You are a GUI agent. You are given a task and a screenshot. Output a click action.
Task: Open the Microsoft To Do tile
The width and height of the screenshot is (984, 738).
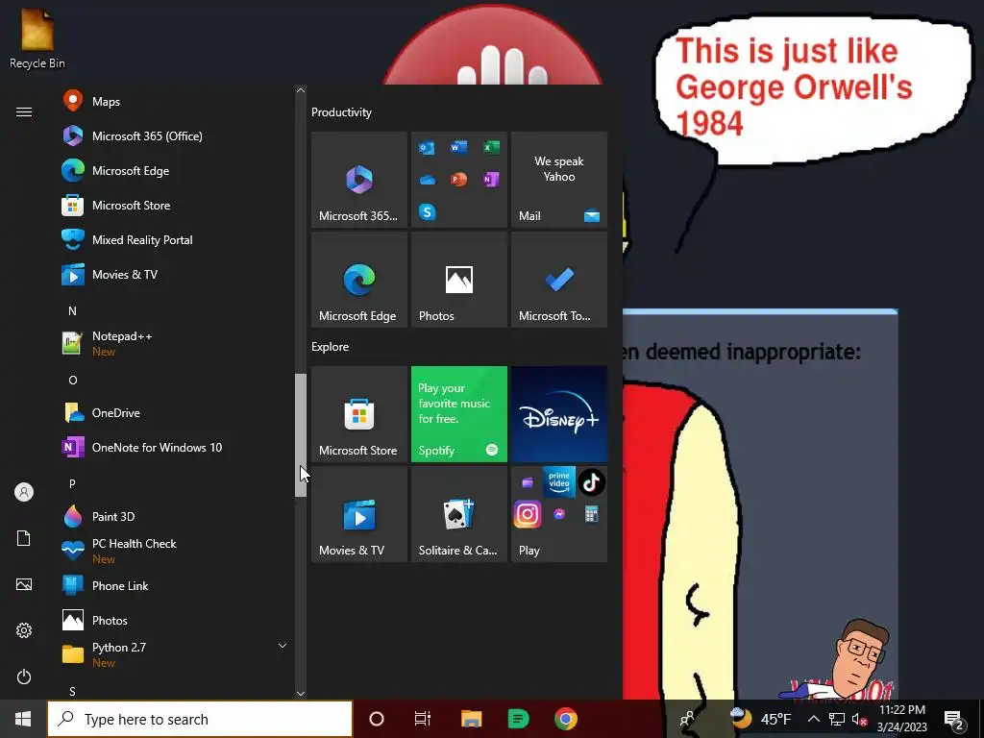coord(559,280)
